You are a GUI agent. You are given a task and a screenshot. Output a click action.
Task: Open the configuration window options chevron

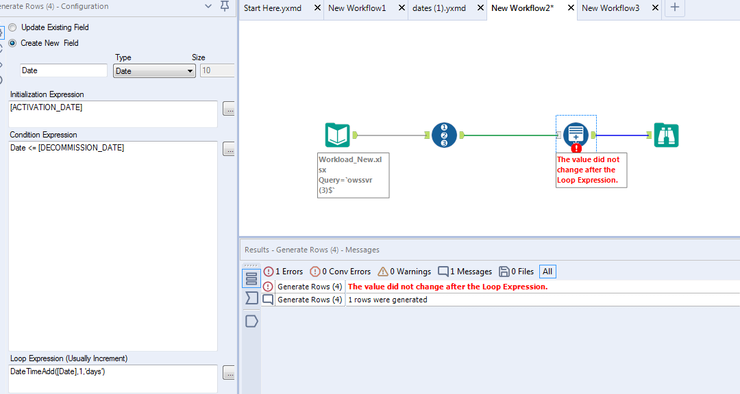pyautogui.click(x=208, y=6)
